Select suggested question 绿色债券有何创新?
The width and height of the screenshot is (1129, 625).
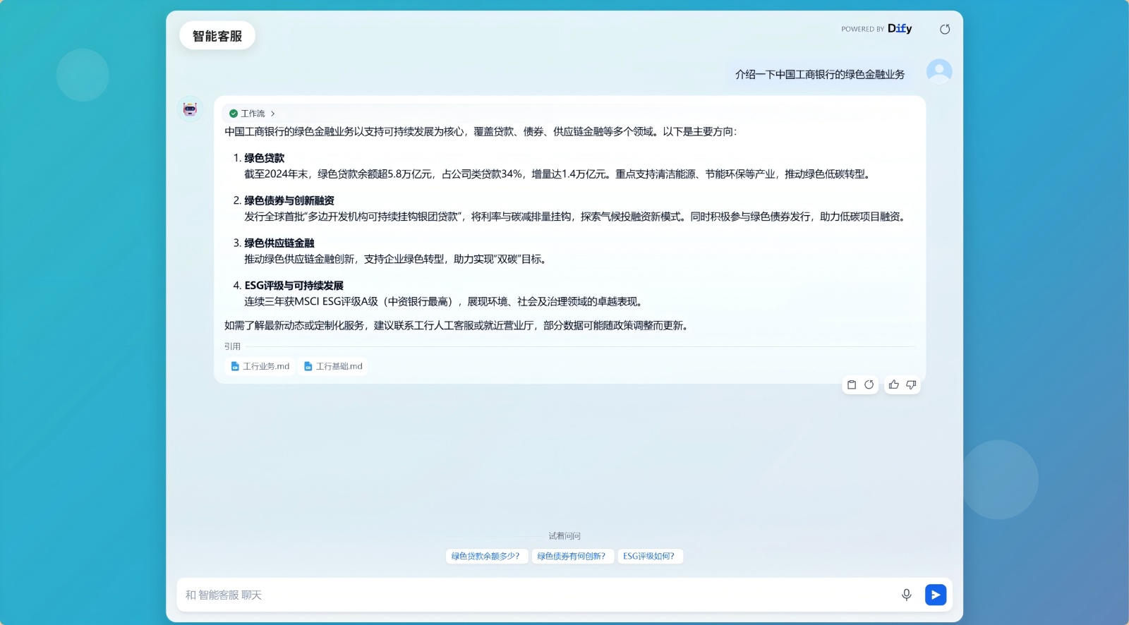(572, 556)
